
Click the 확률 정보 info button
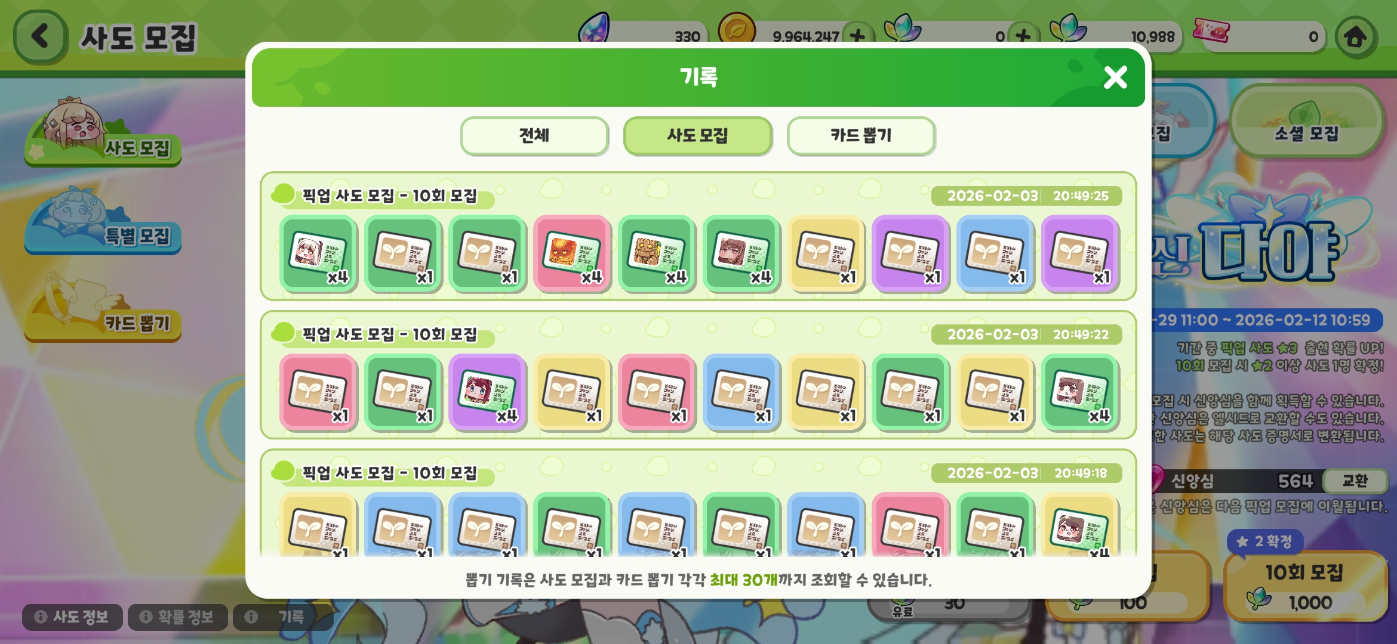(177, 617)
